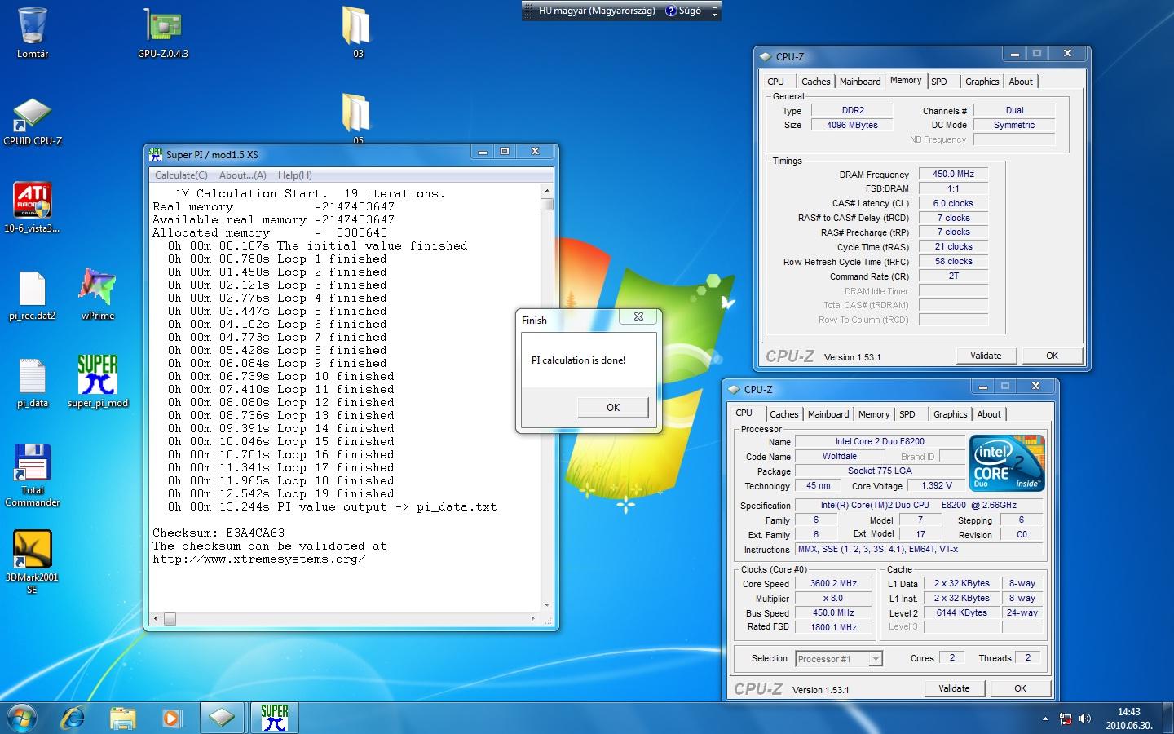Image resolution: width=1174 pixels, height=734 pixels.
Task: Switch to Caches tab in upper CPU-Z
Action: click(815, 82)
